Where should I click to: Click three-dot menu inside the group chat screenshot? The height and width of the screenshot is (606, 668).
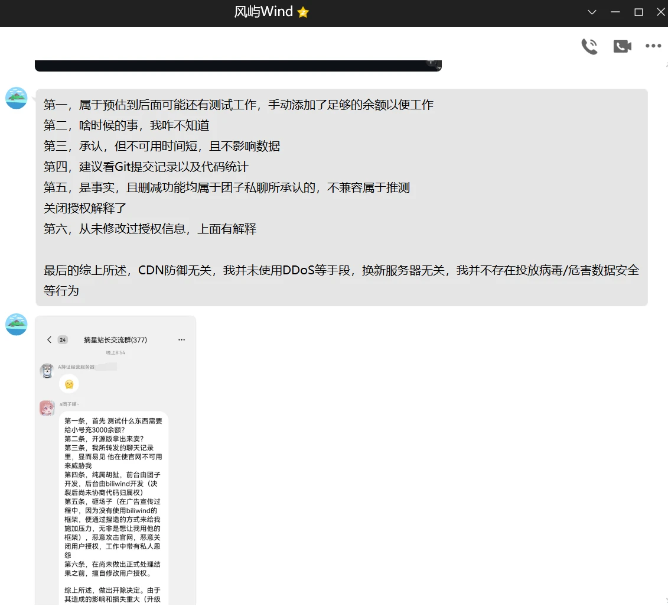tap(181, 340)
